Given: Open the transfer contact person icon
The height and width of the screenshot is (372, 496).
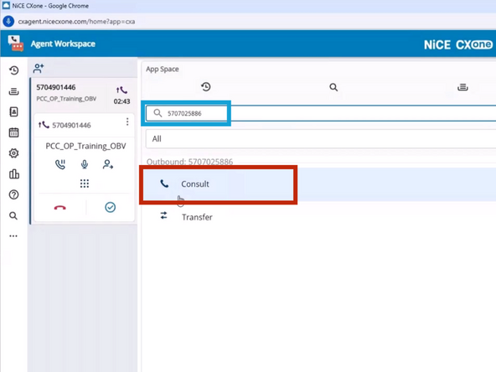Looking at the screenshot, I should (108, 164).
